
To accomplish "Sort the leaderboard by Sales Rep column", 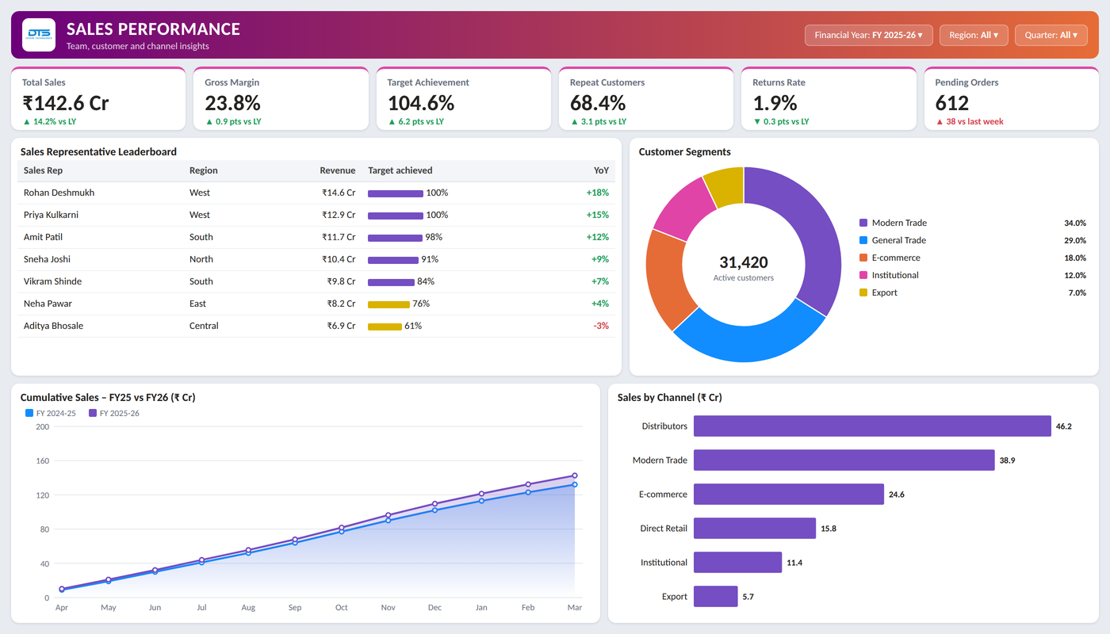I will pyautogui.click(x=43, y=170).
